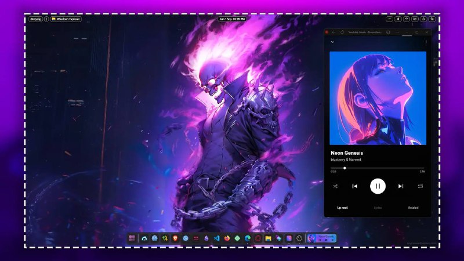464x261 pixels.
Task: Open the Bluetooth status button in top bar
Action: pyautogui.click(x=398, y=19)
